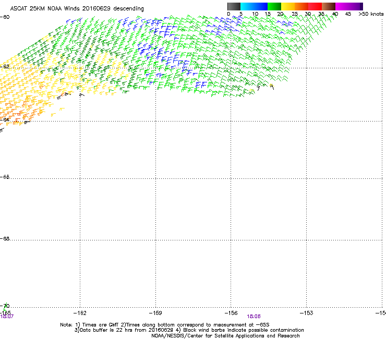Click the "Times are GMT" note line
Viewport: 386px width, 339px height.
pos(164,325)
